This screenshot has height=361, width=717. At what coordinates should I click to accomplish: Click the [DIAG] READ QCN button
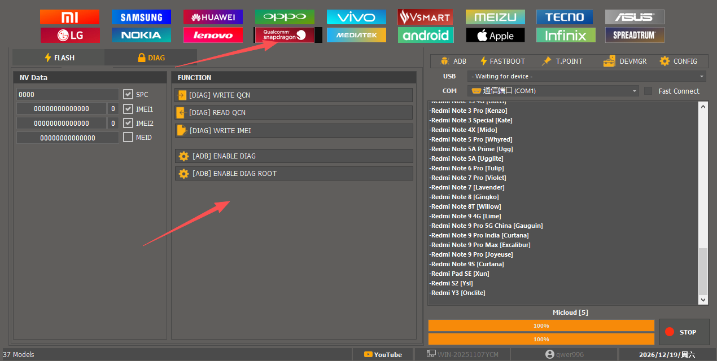(294, 113)
